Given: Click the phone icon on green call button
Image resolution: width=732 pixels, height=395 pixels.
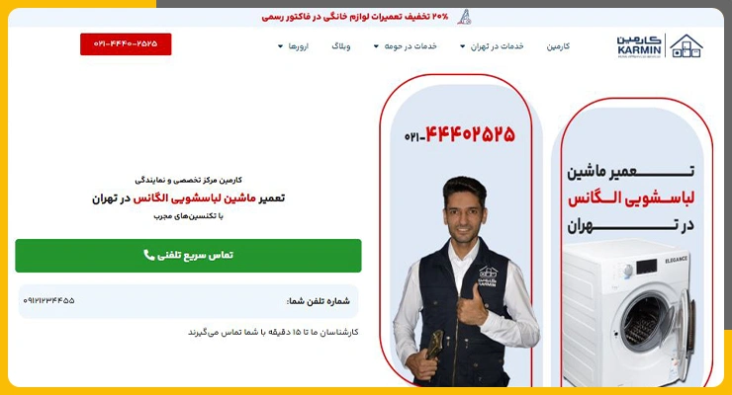Looking at the screenshot, I should 149,255.
